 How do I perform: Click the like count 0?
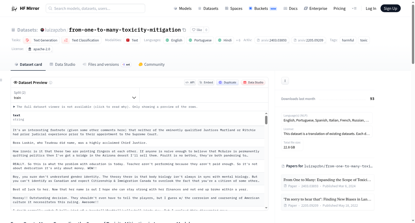pyautogui.click(x=206, y=30)
